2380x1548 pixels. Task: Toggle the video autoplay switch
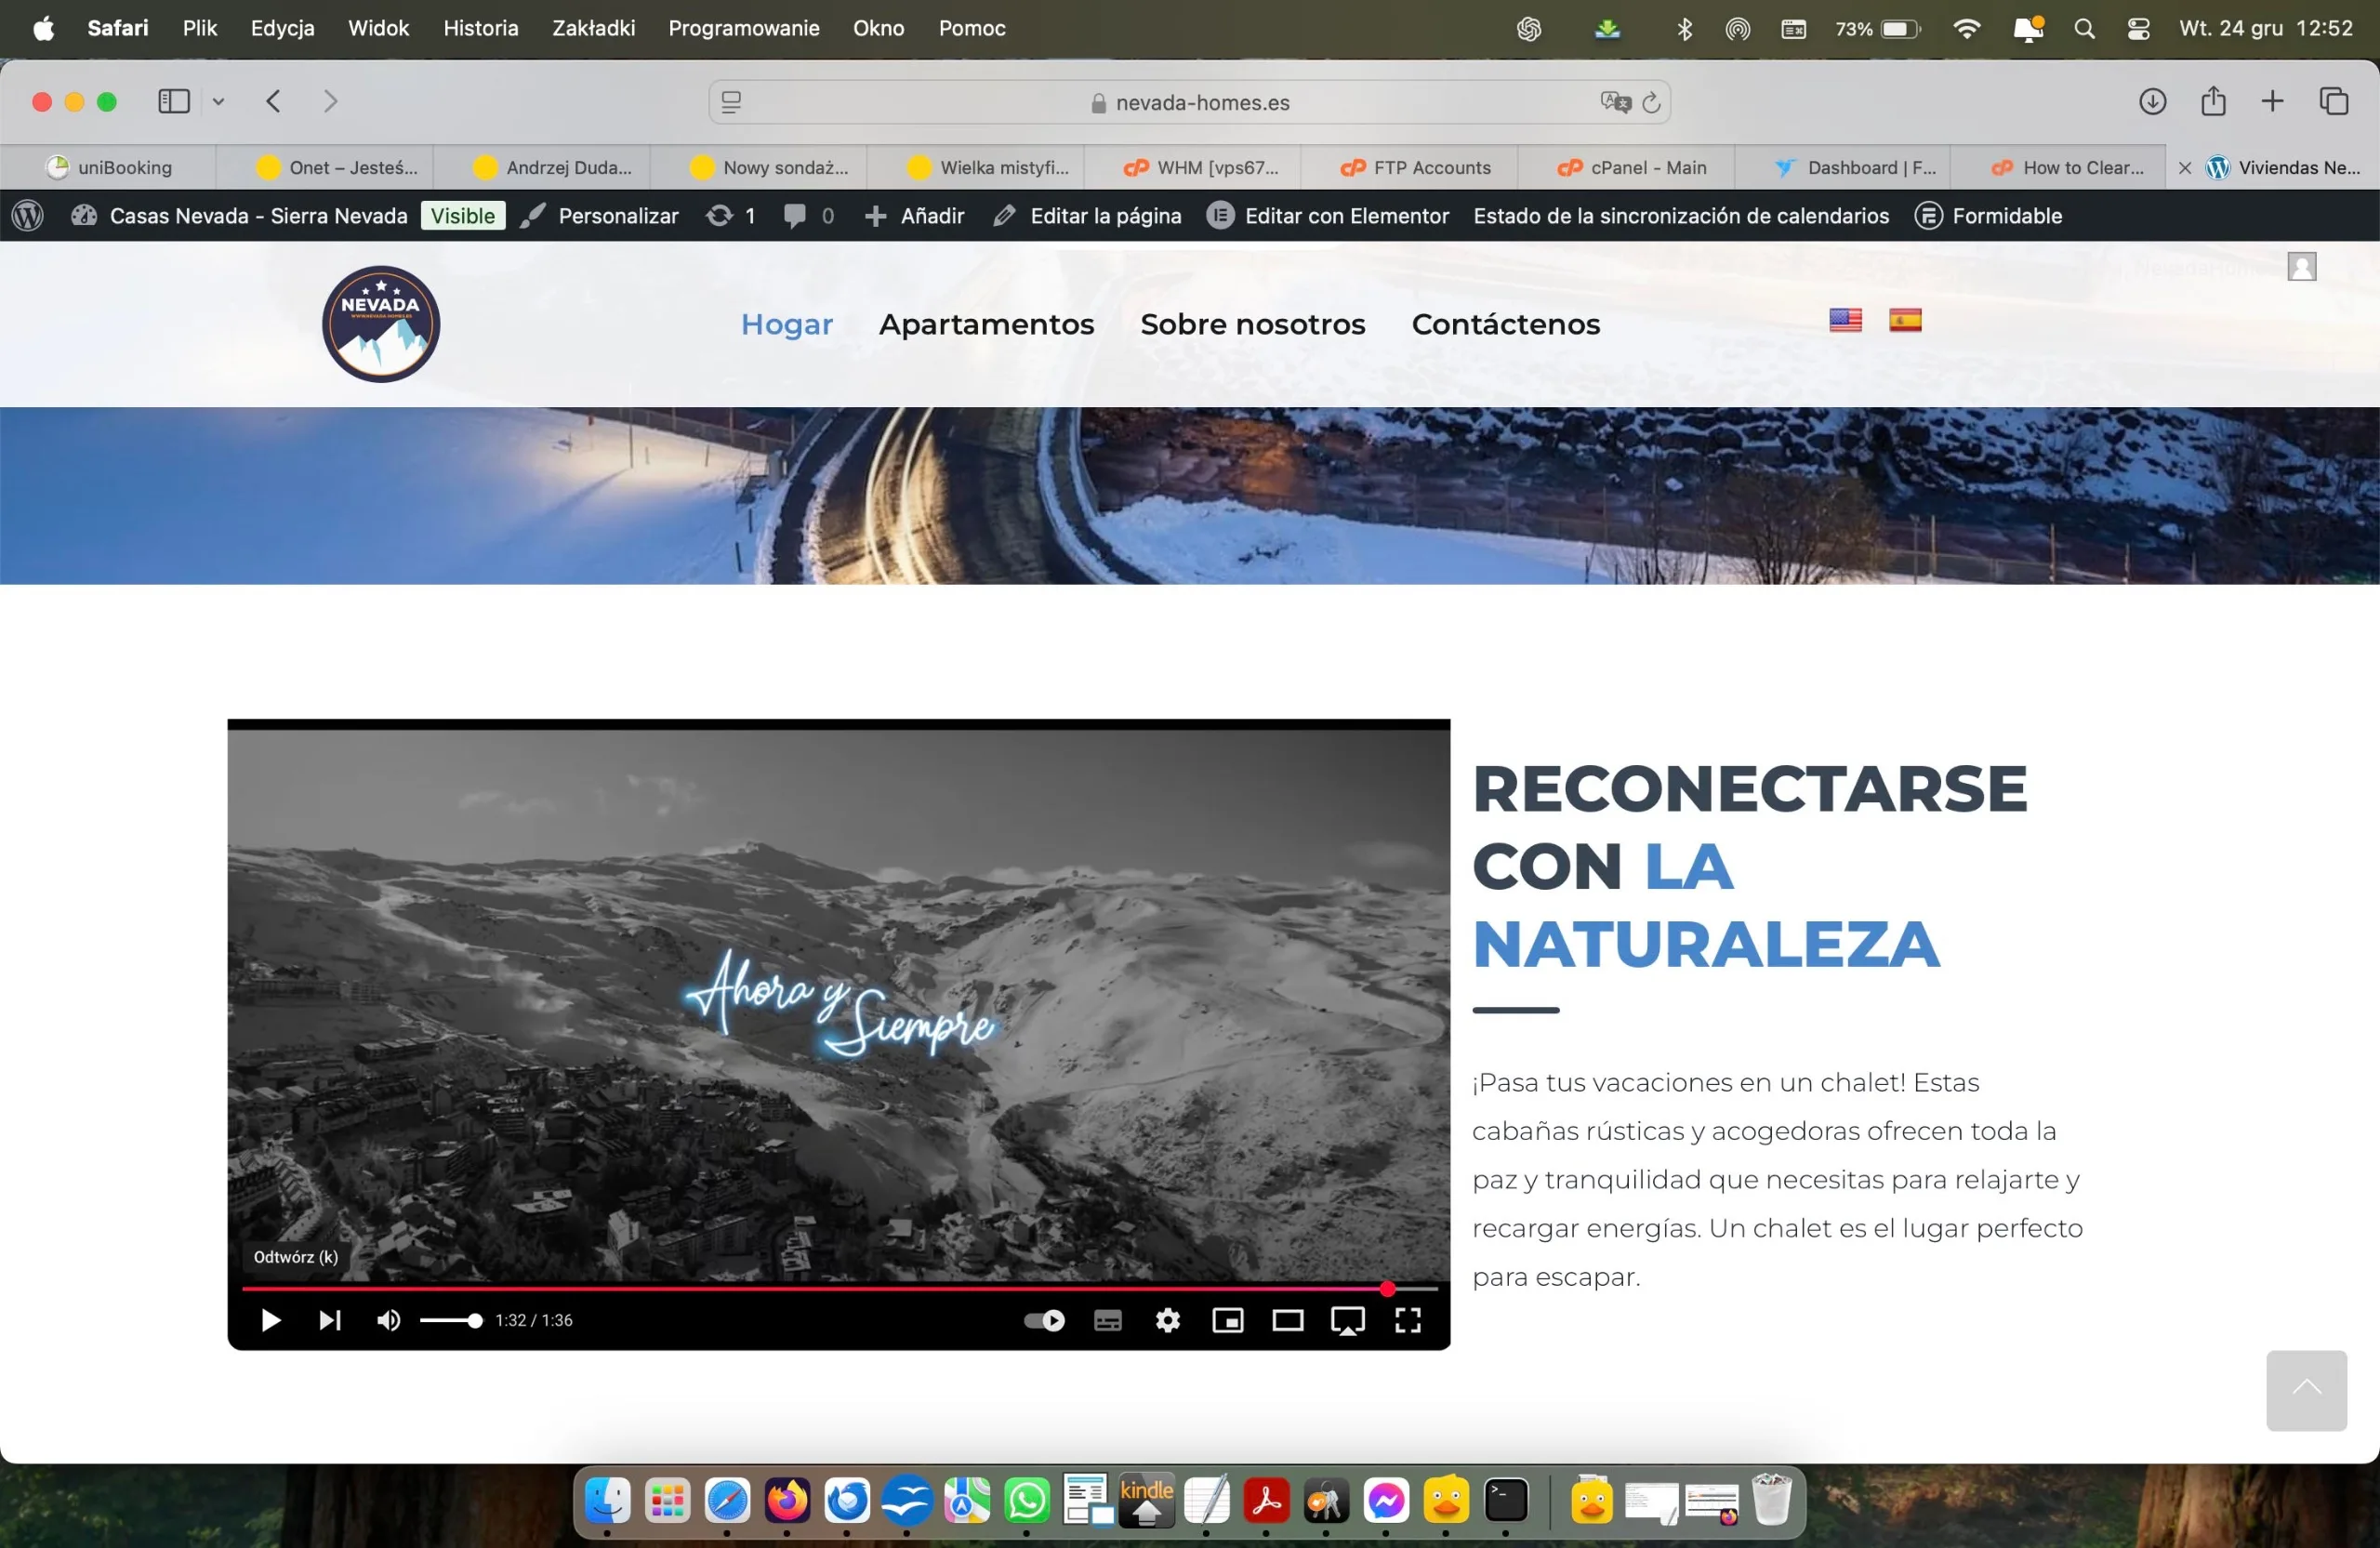tap(1044, 1320)
